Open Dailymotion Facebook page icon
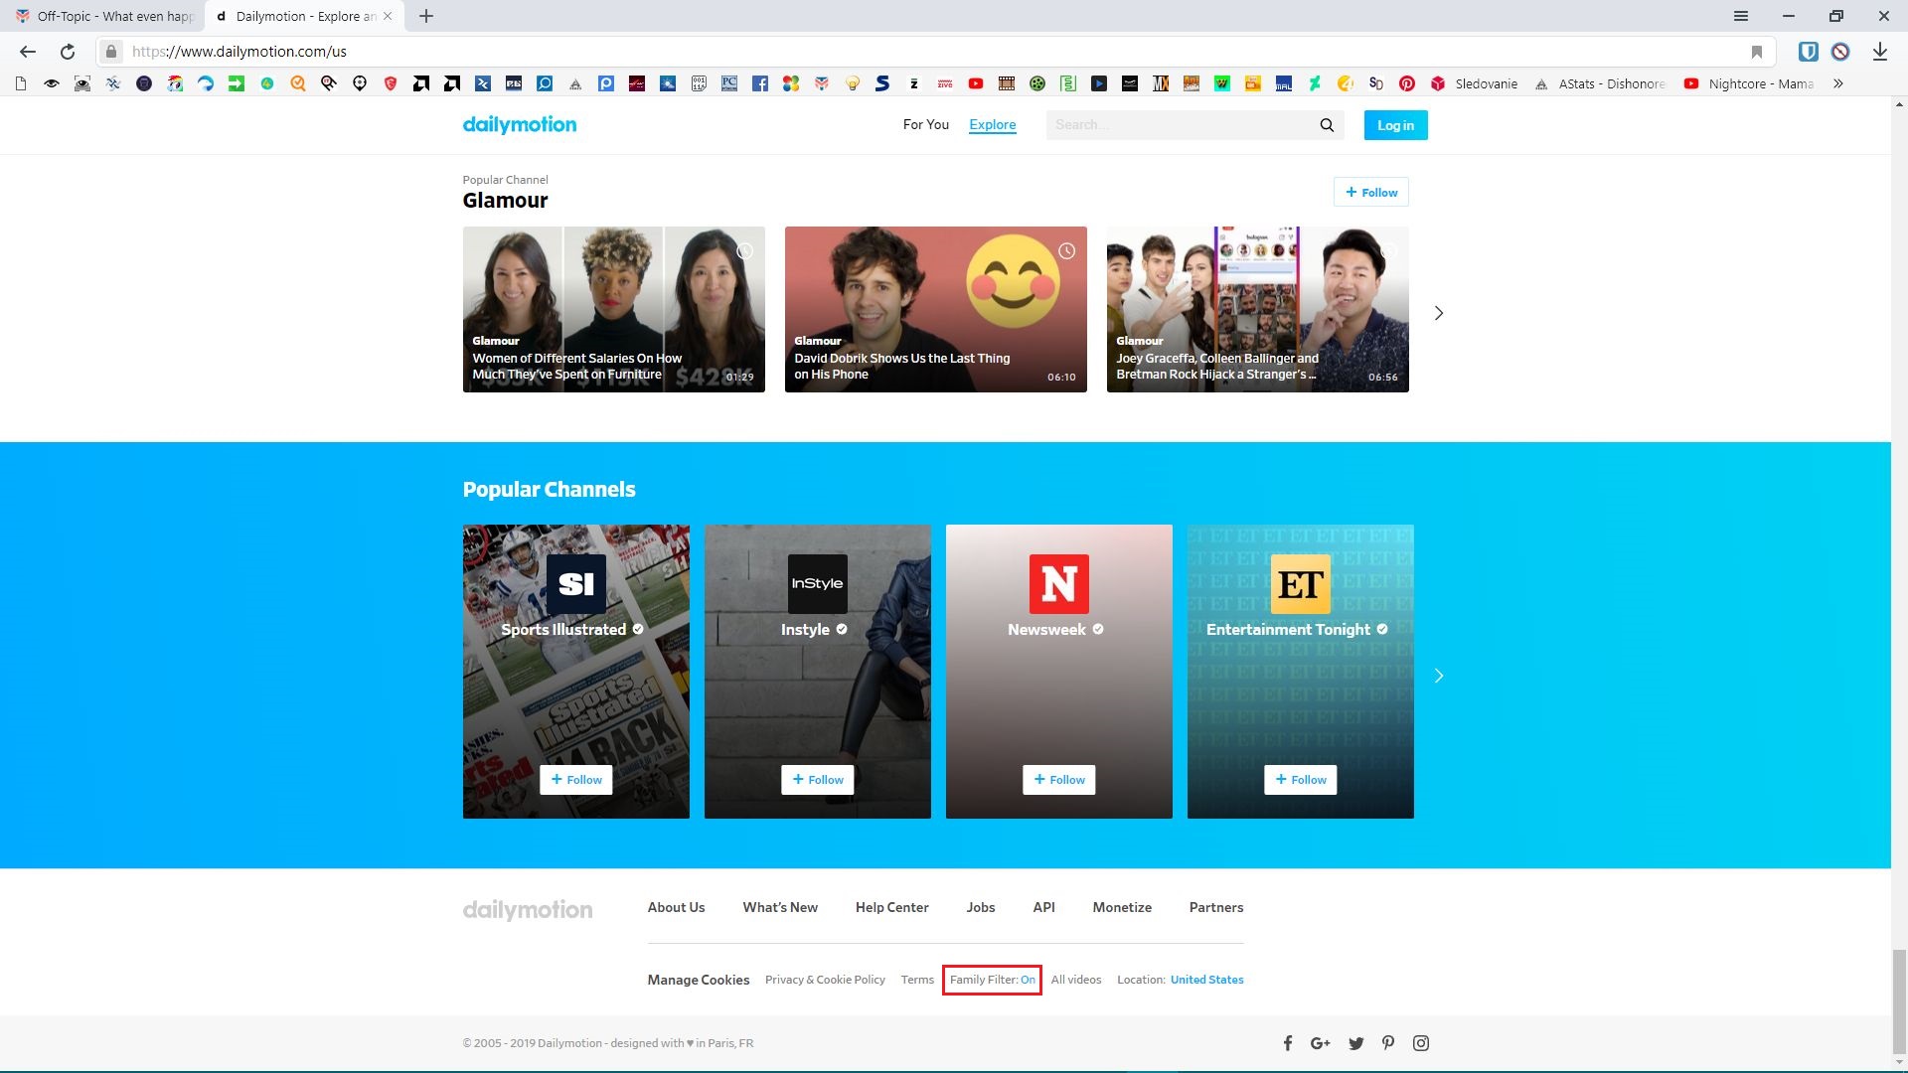 (1287, 1043)
